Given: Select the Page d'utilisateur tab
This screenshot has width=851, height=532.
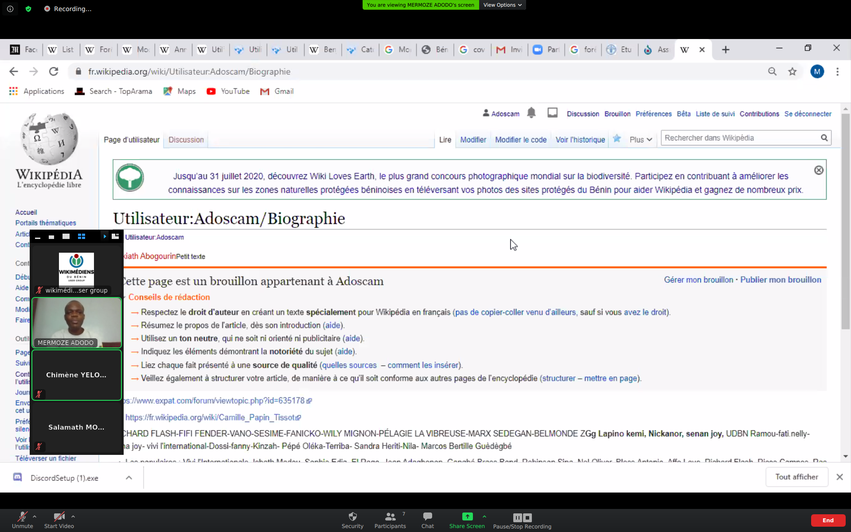Looking at the screenshot, I should [x=132, y=140].
